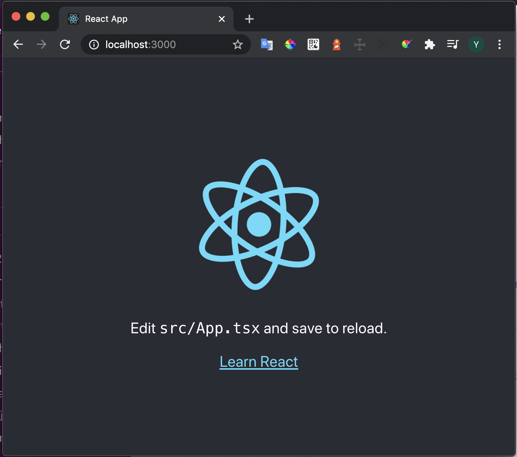Open the colorful checkmark extension
Viewport: 517px width, 457px height.
point(406,44)
